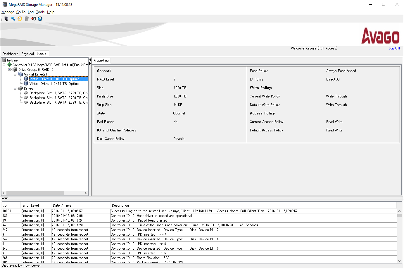The height and width of the screenshot is (269, 404).
Task: Click the Parity Size value '1.500 TB'
Action: (180, 96)
